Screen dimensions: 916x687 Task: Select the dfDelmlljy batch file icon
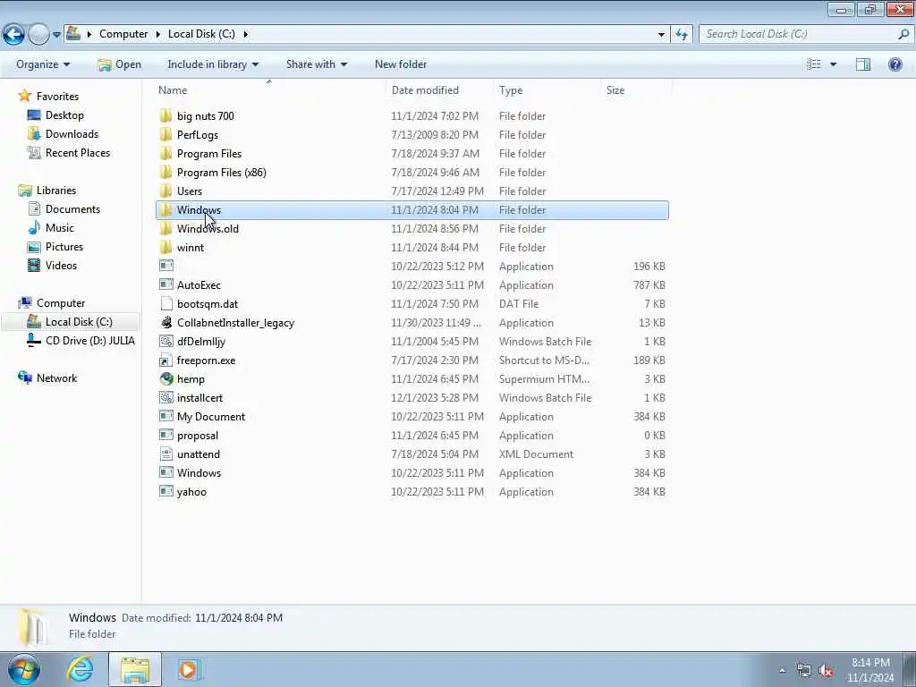[x=165, y=341]
